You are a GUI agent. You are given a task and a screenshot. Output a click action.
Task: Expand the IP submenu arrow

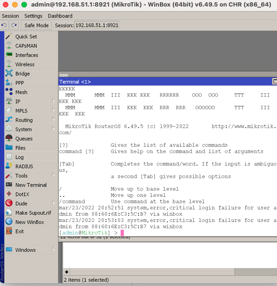pos(53,101)
